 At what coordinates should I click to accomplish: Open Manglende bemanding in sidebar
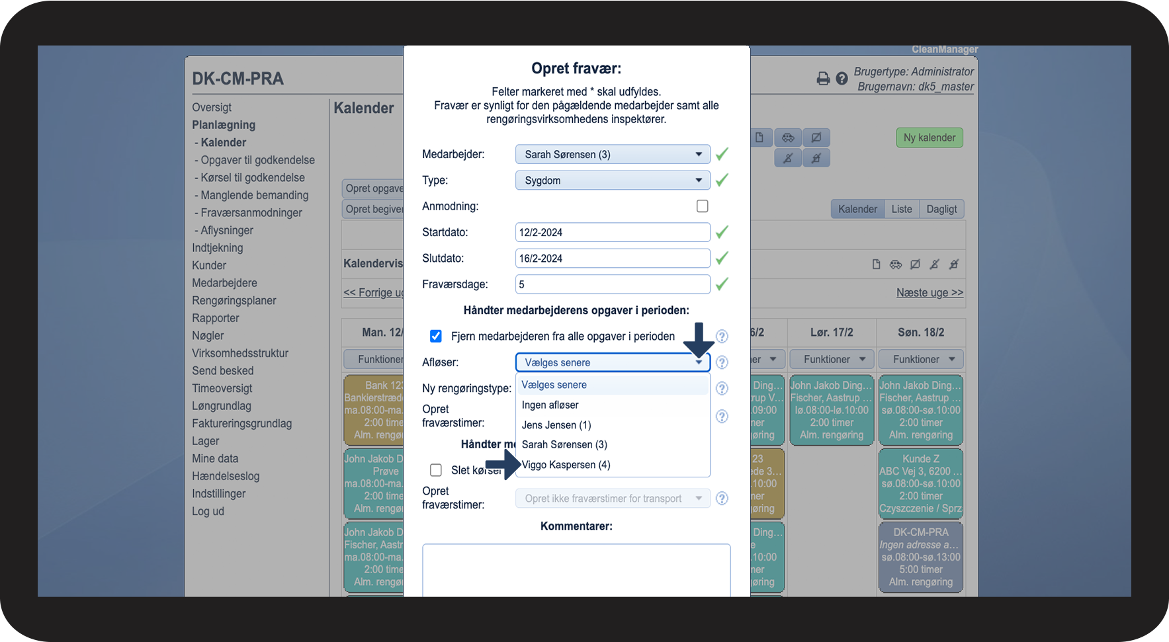pos(255,195)
